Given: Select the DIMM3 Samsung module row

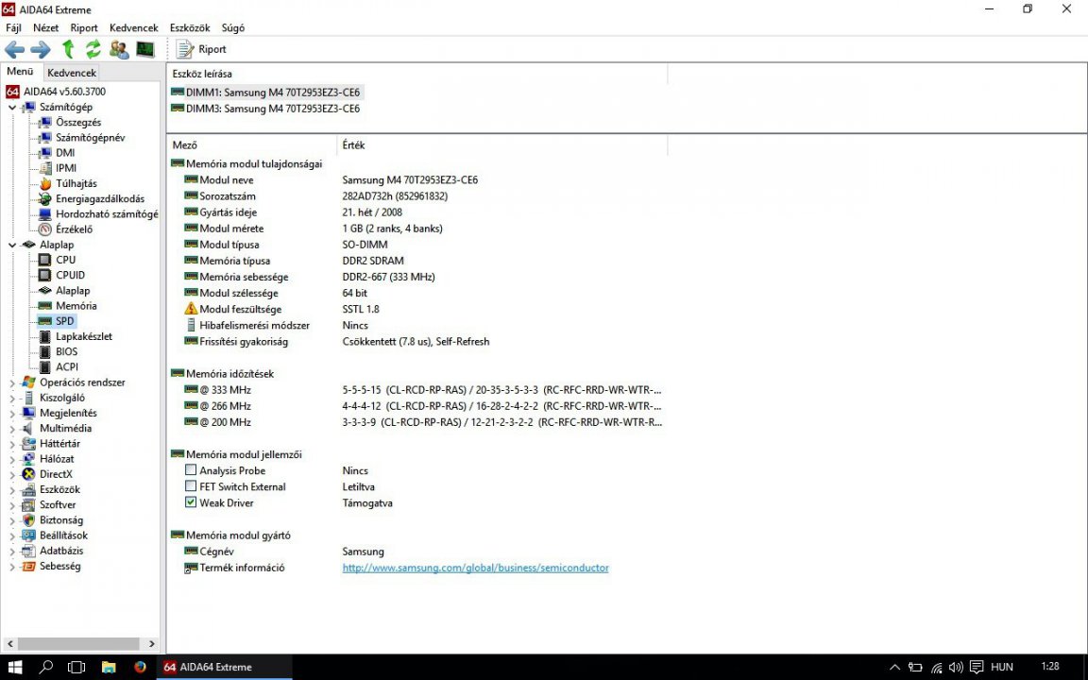Looking at the screenshot, I should coord(265,109).
